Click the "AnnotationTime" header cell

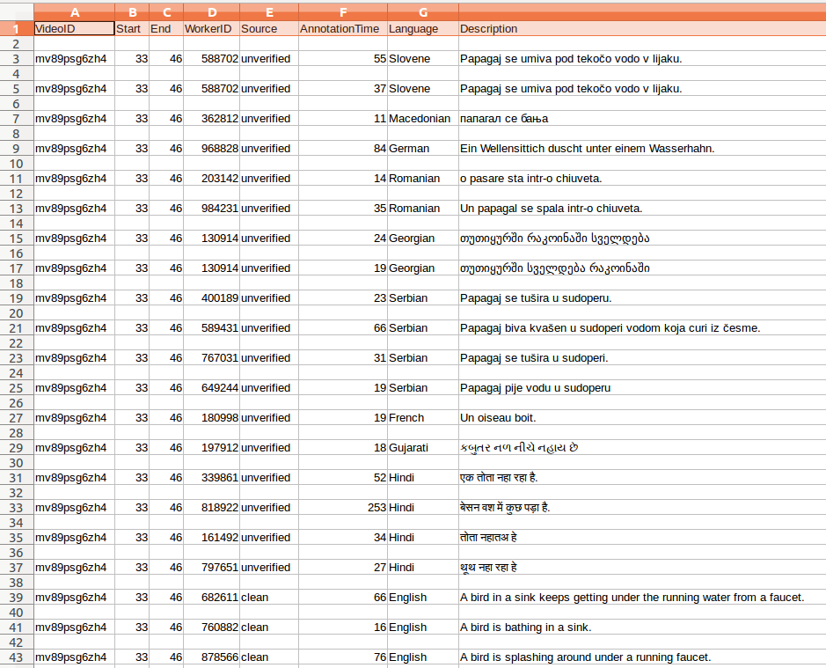tap(342, 29)
